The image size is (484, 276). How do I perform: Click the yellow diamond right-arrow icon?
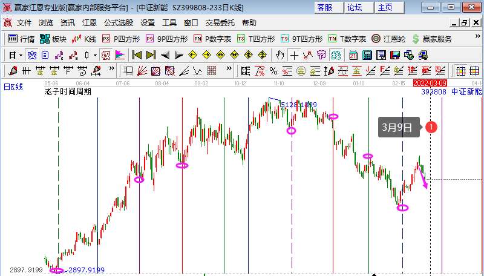pyautogui.click(x=206, y=56)
